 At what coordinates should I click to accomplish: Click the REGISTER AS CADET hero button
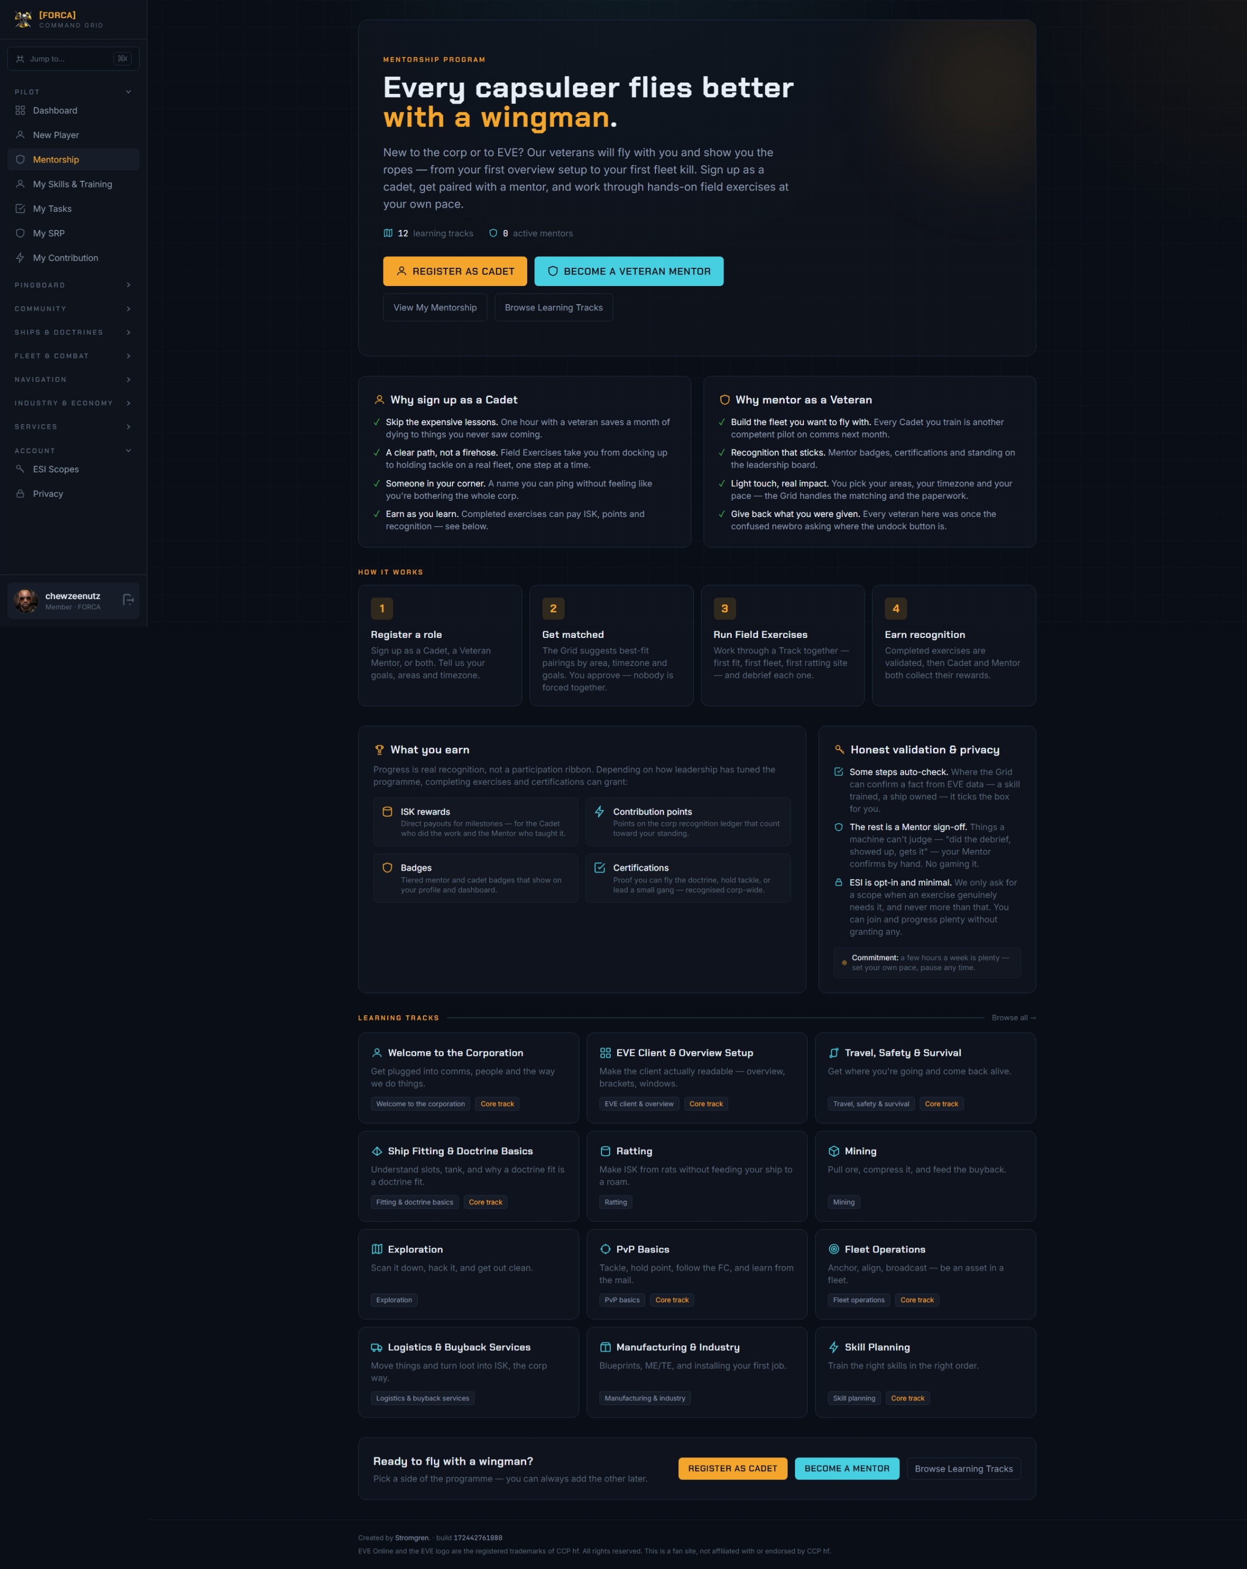point(455,271)
